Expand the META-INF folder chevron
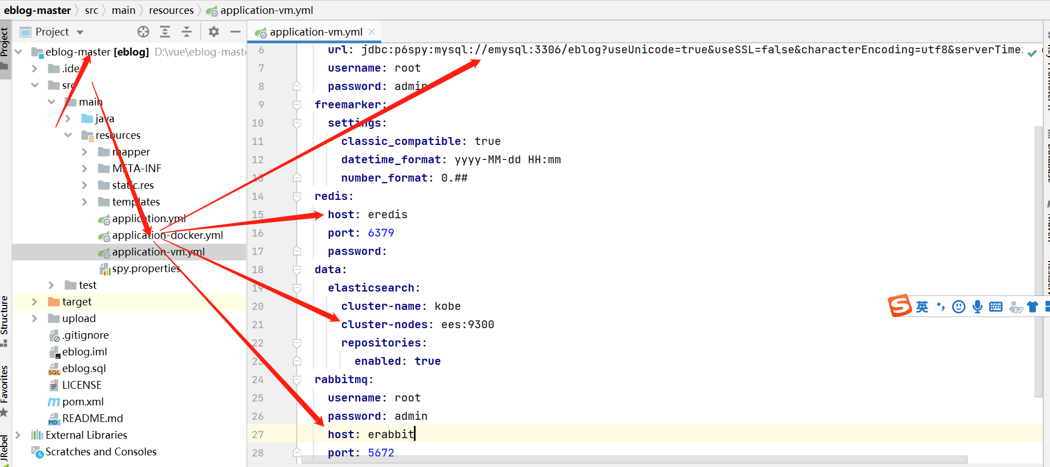 84,168
